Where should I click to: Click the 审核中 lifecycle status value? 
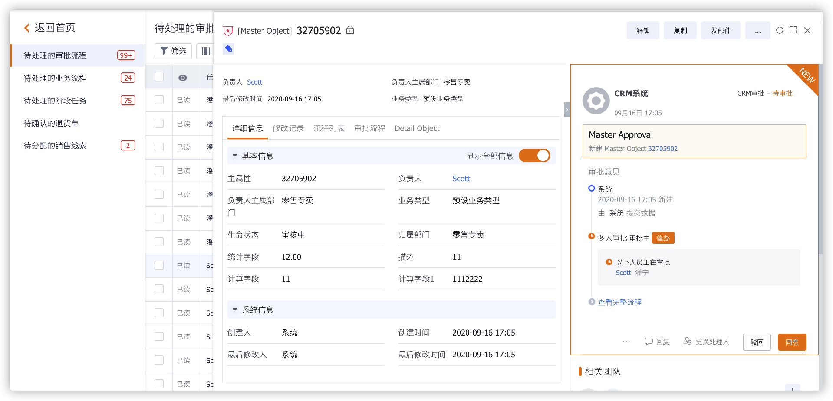point(293,235)
